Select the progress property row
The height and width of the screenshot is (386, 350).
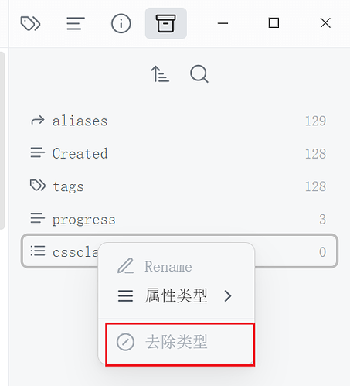tap(179, 219)
